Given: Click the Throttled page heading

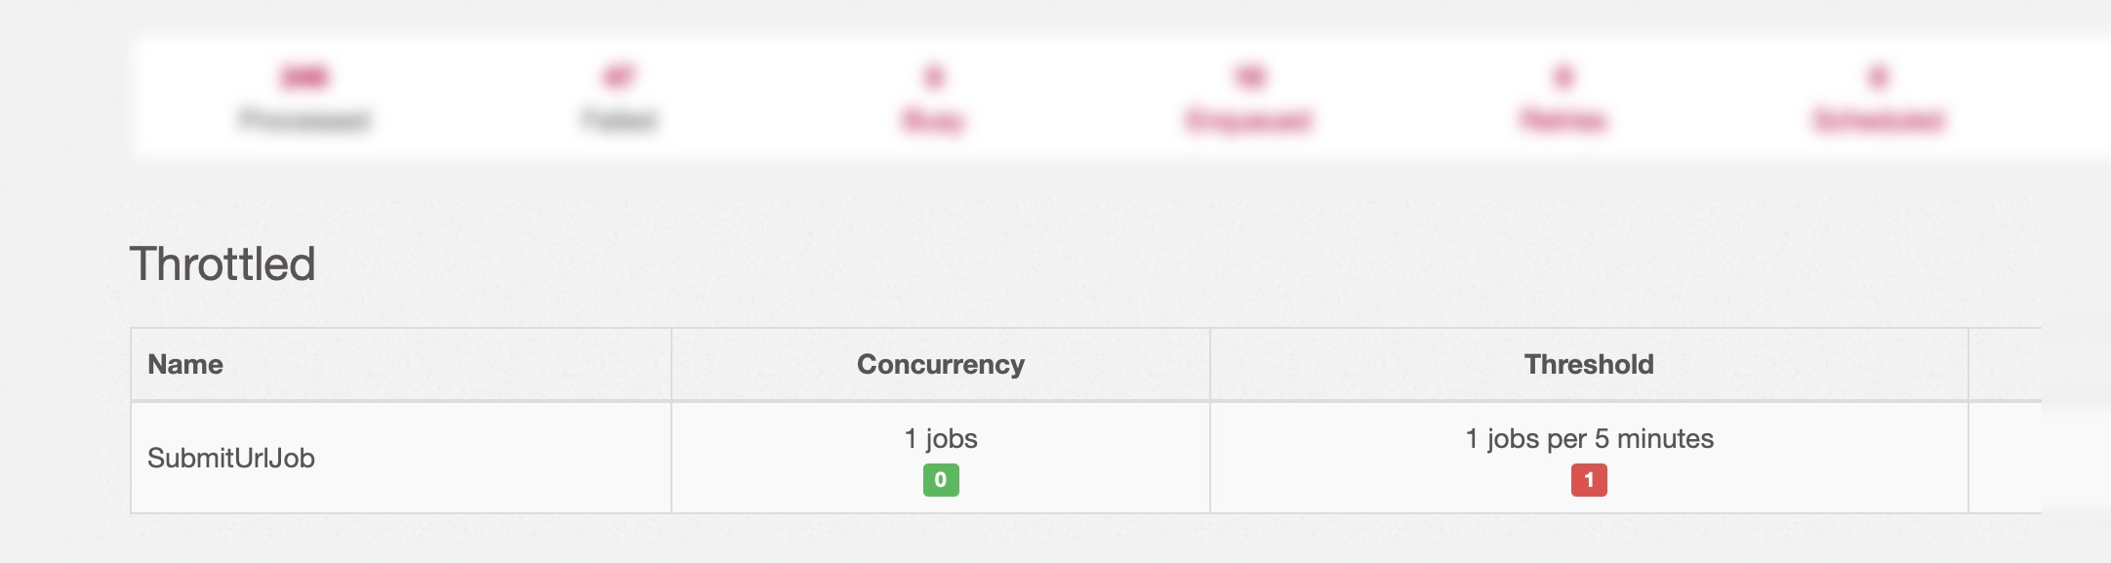Looking at the screenshot, I should 223,264.
